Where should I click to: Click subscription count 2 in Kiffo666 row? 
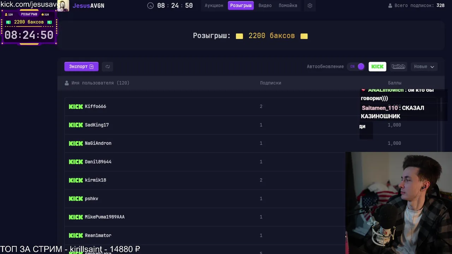[x=261, y=106]
